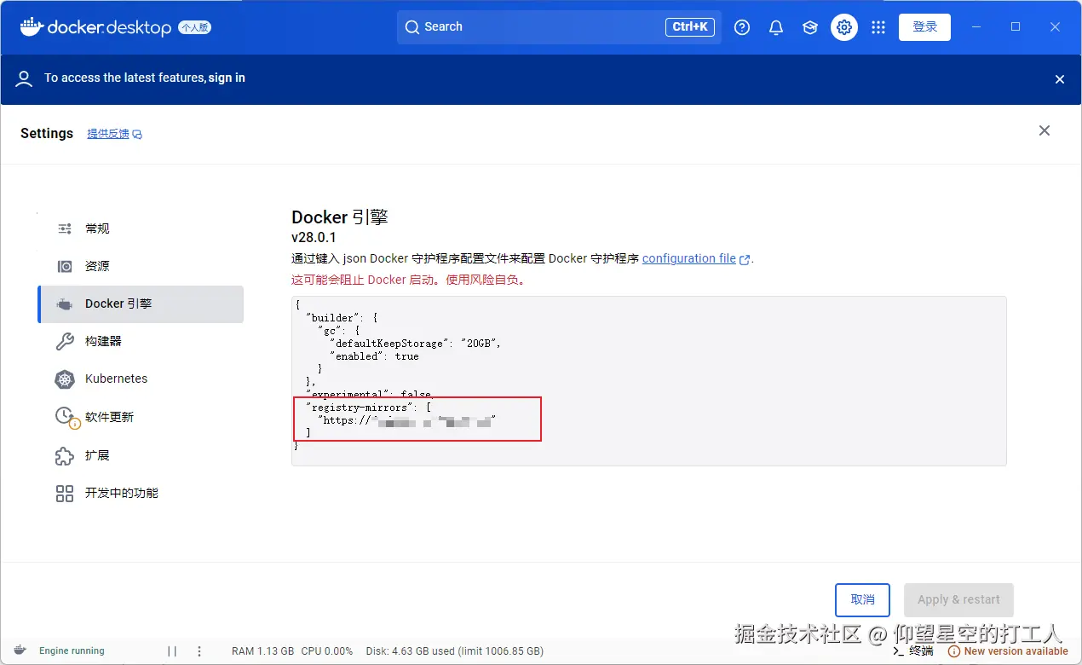The width and height of the screenshot is (1082, 665).
Task: Select the 常规 settings tab
Action: point(141,228)
